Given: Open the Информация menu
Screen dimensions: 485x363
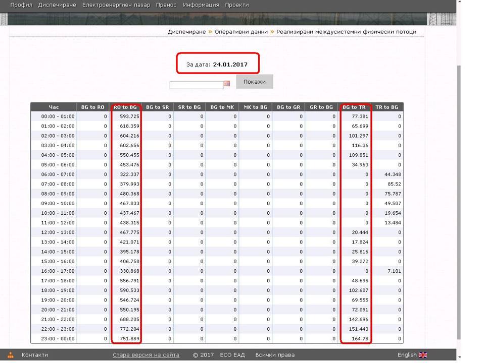Looking at the screenshot, I should click(x=201, y=5).
